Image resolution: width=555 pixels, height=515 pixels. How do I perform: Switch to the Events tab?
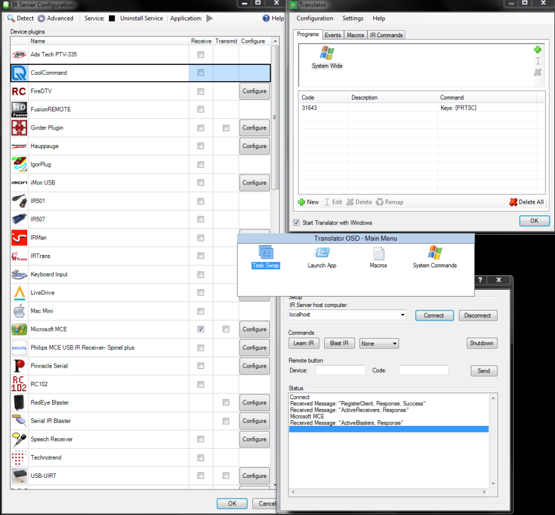[333, 35]
